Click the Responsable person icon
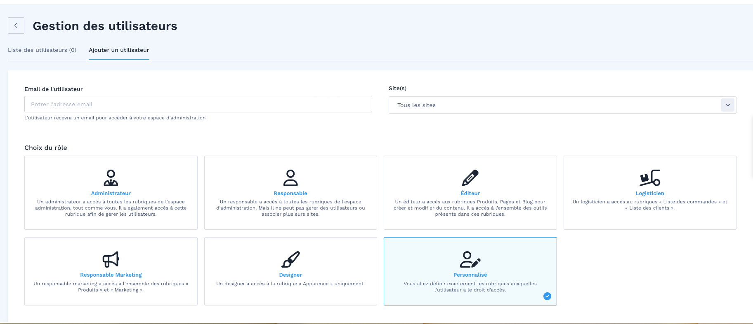The width and height of the screenshot is (753, 324). click(x=290, y=178)
